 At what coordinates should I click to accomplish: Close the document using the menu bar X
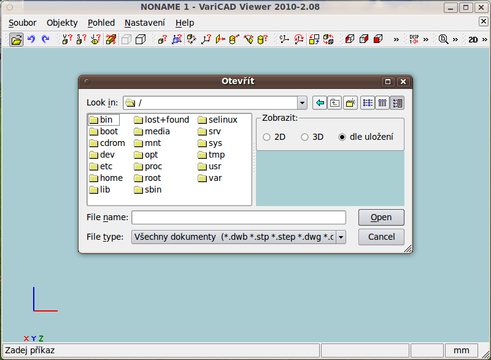pyautogui.click(x=484, y=21)
